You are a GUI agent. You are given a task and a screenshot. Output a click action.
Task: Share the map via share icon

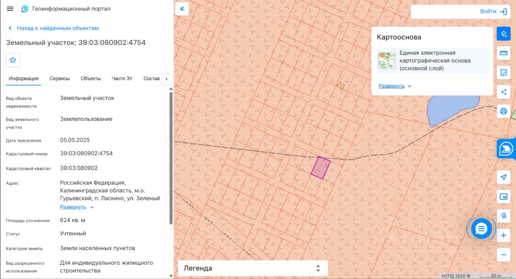(504, 92)
